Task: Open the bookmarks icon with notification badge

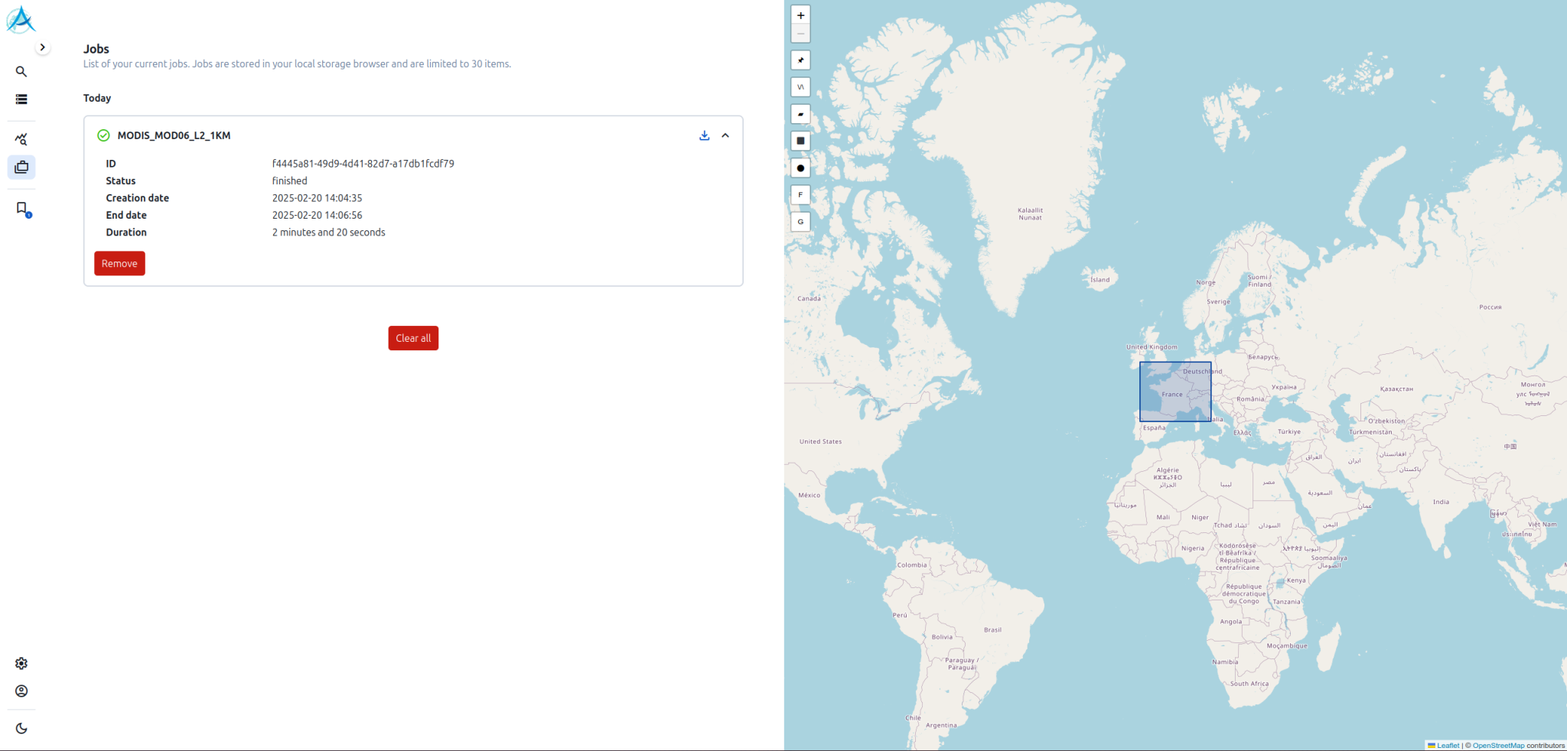Action: [21, 209]
